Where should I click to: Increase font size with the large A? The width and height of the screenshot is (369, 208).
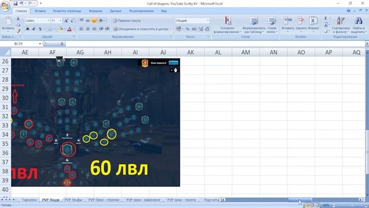(66, 21)
